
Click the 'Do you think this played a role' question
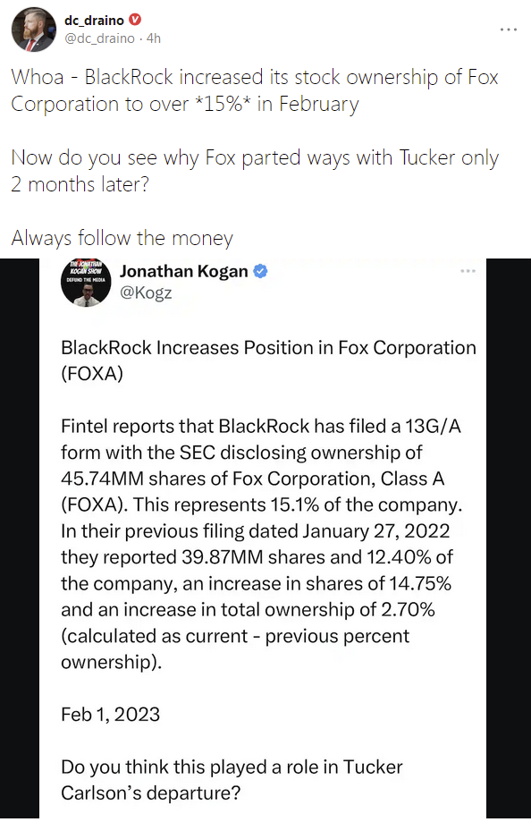(x=232, y=780)
